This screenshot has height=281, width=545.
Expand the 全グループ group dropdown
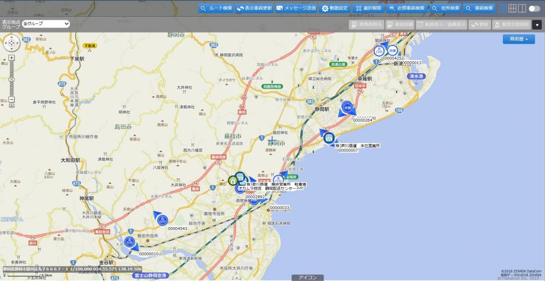46,24
